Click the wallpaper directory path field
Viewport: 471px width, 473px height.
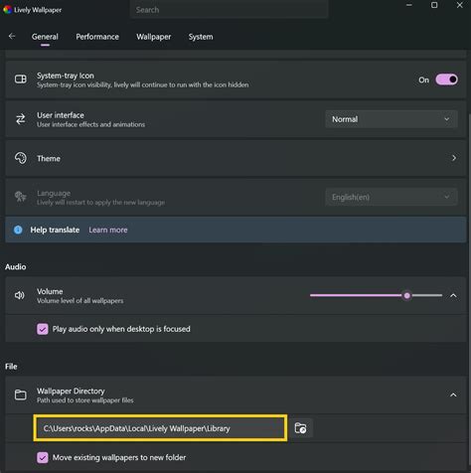[x=160, y=428]
